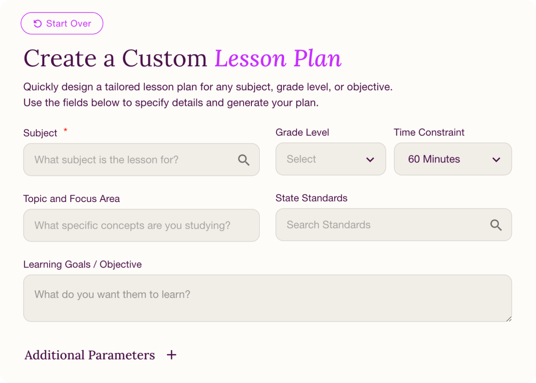This screenshot has width=536, height=383.
Task: Click the resize handle on Learning Goals textarea
Action: [509, 319]
